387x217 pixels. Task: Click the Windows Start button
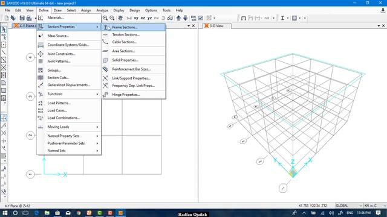point(5,213)
